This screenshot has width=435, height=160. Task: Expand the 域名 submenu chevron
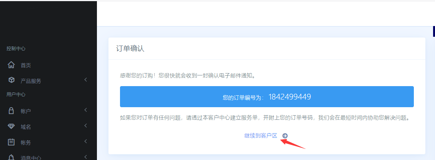(86, 126)
